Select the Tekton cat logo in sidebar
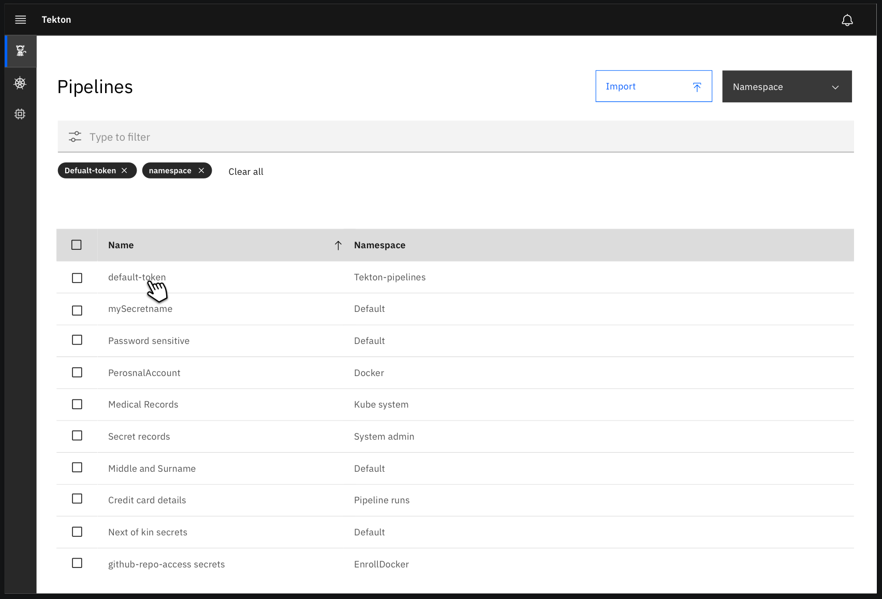 [x=20, y=51]
